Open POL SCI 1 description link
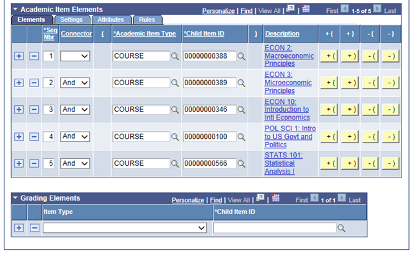This screenshot has width=413, height=253. [x=290, y=136]
